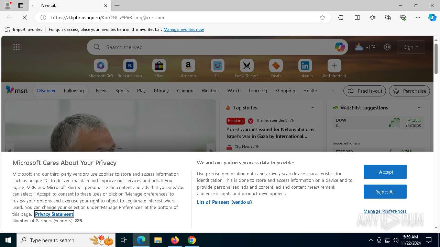440x247 pixels.
Task: Open the Amazon shortcut tile
Action: [x=188, y=69]
